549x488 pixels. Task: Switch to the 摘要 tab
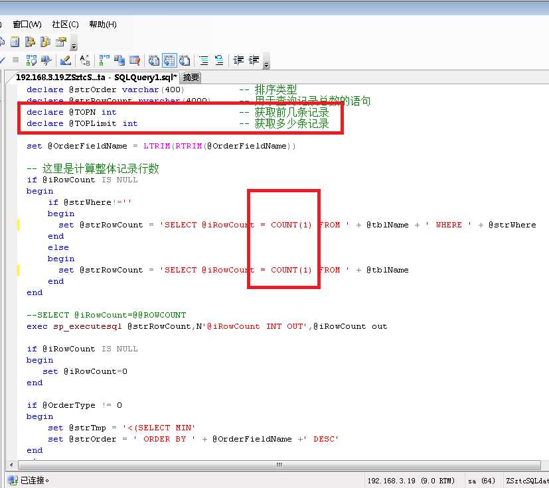[x=191, y=78]
